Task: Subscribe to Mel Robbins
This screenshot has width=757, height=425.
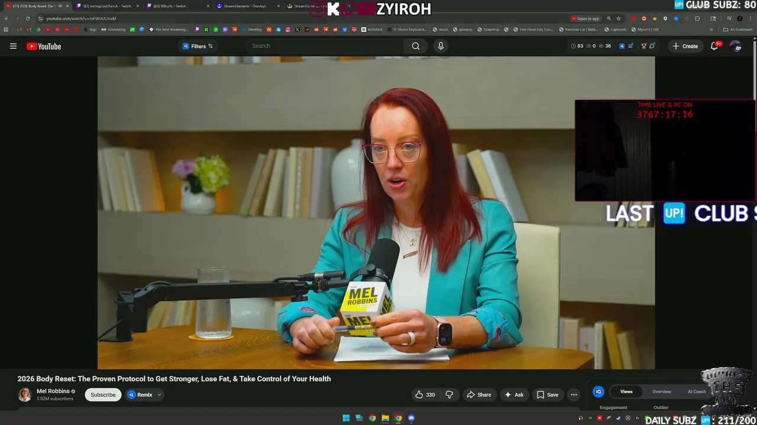Action: pos(103,395)
